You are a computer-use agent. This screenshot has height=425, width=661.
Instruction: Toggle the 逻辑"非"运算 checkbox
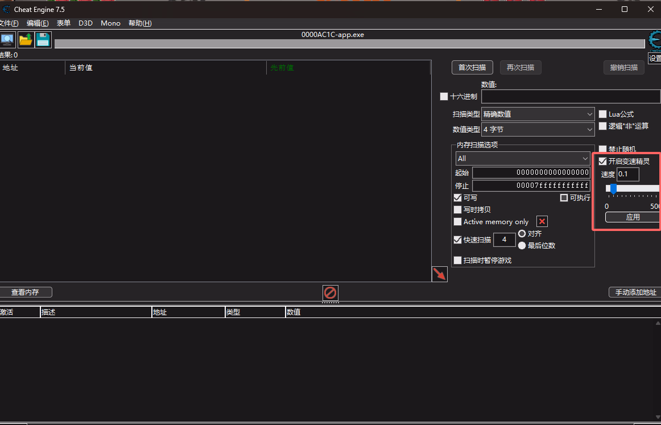[603, 126]
